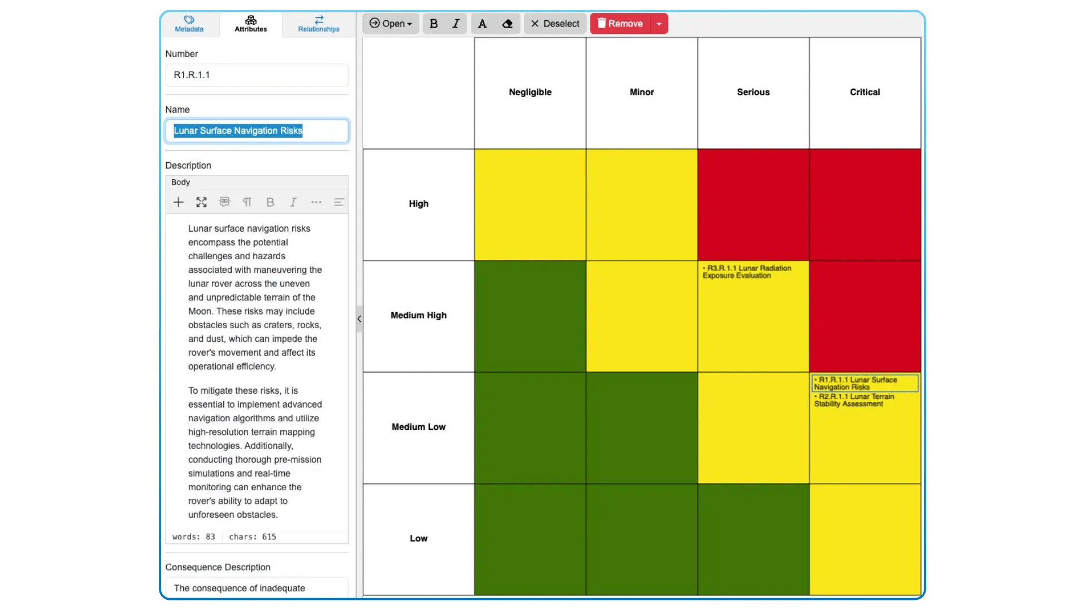Click the bold B icon in description editor

click(270, 202)
